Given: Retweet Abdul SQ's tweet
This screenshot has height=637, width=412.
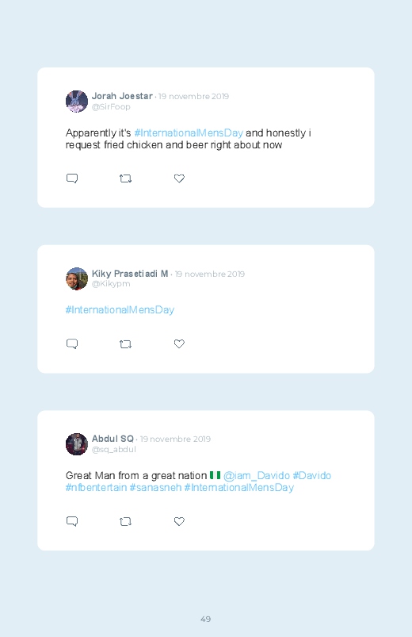Looking at the screenshot, I should [125, 521].
